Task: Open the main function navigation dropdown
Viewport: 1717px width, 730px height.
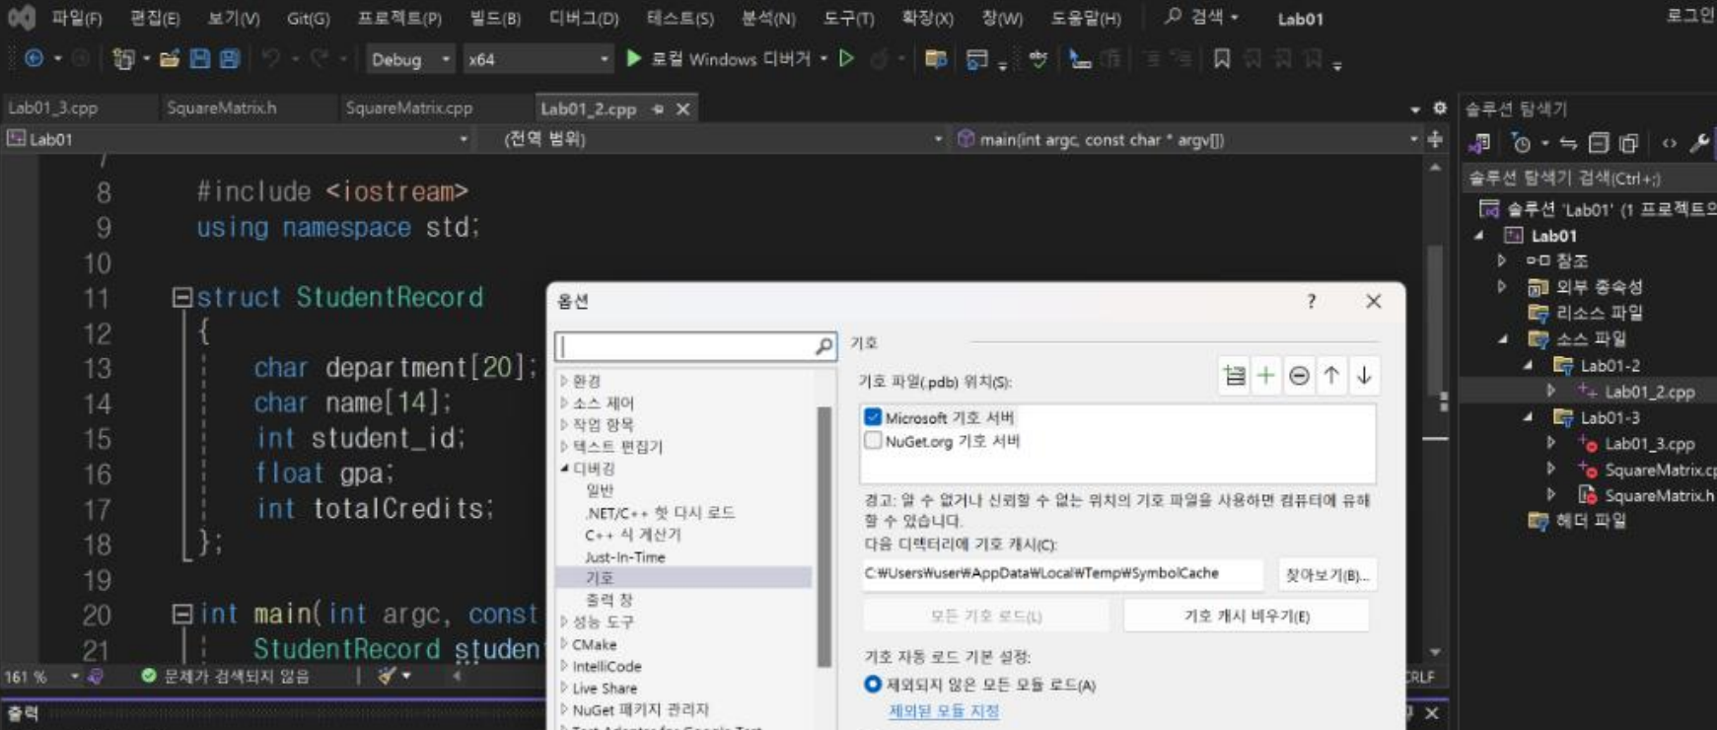Action: [x=1186, y=139]
